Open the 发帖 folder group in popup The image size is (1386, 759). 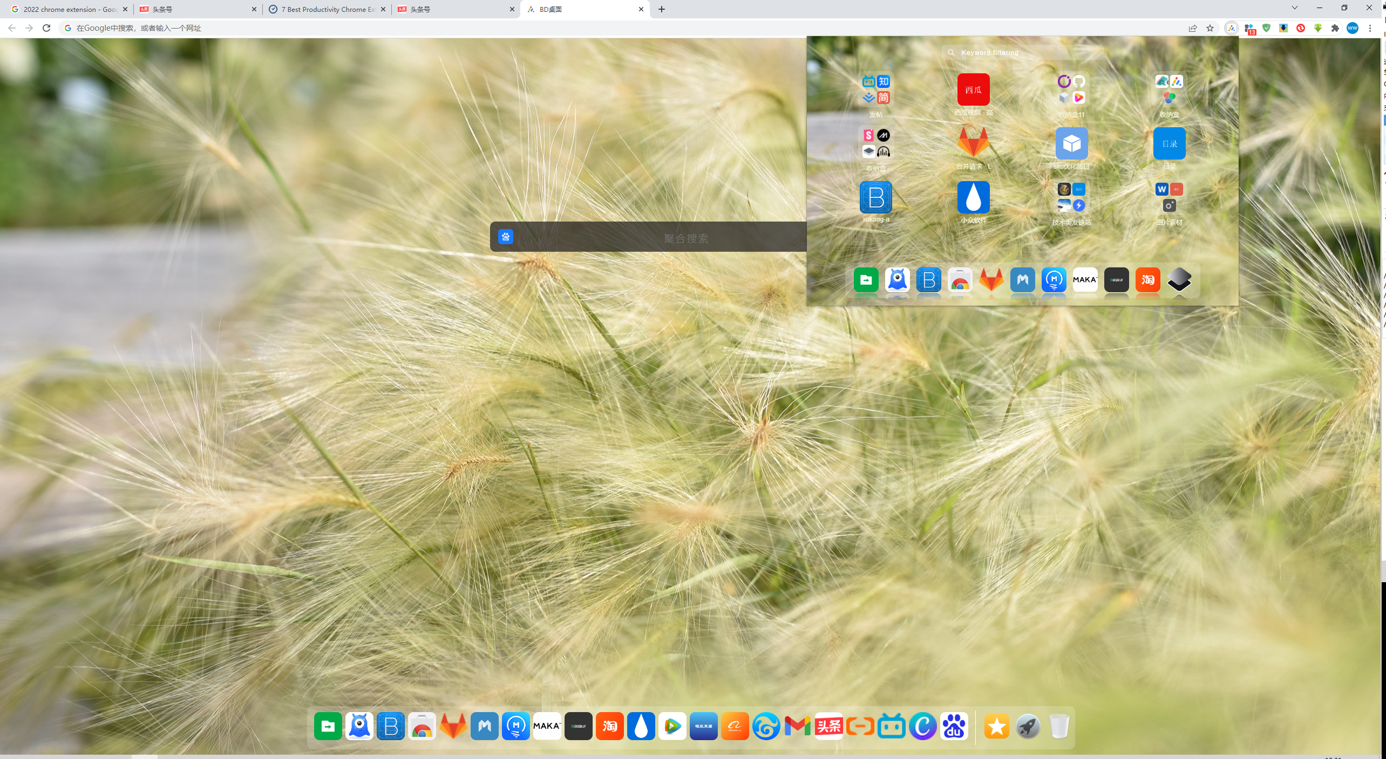click(x=876, y=89)
